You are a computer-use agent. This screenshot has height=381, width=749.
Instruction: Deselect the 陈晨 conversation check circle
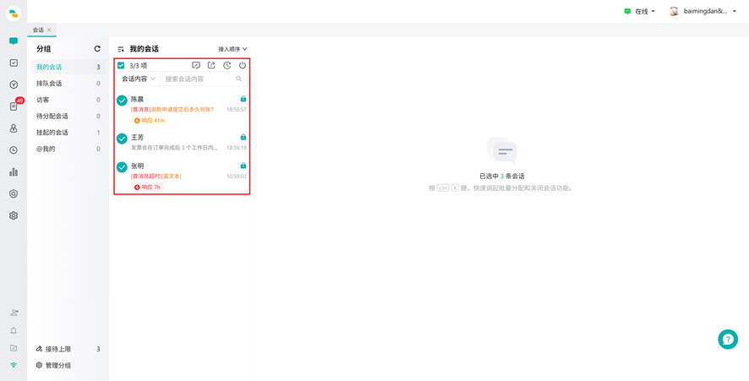(122, 101)
